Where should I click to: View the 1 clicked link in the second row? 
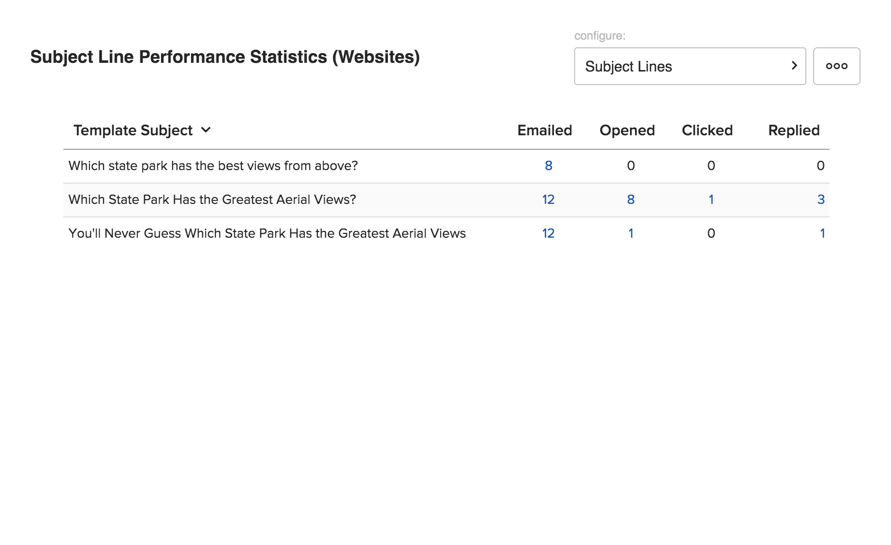(x=711, y=200)
